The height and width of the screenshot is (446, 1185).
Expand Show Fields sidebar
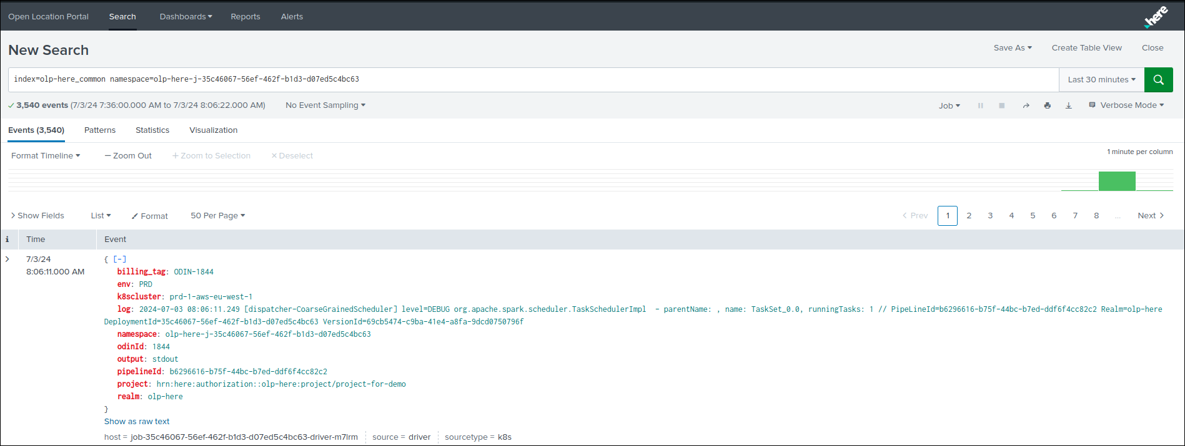[37, 216]
